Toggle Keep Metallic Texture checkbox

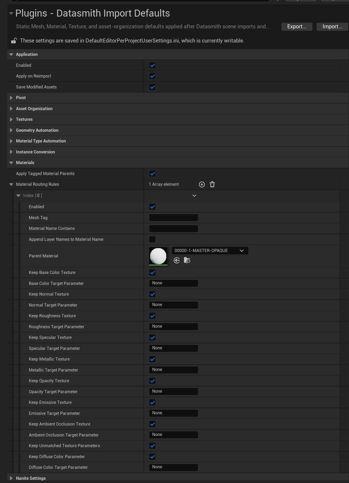coord(152,359)
